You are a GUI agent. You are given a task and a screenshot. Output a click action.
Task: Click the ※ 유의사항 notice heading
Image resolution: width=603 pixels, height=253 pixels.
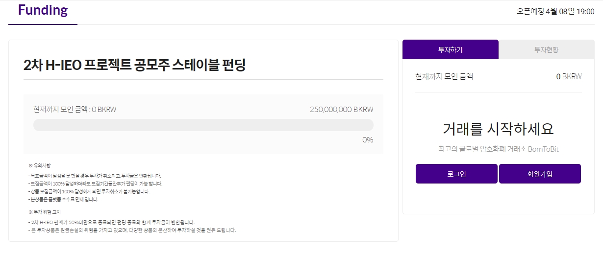click(x=40, y=166)
